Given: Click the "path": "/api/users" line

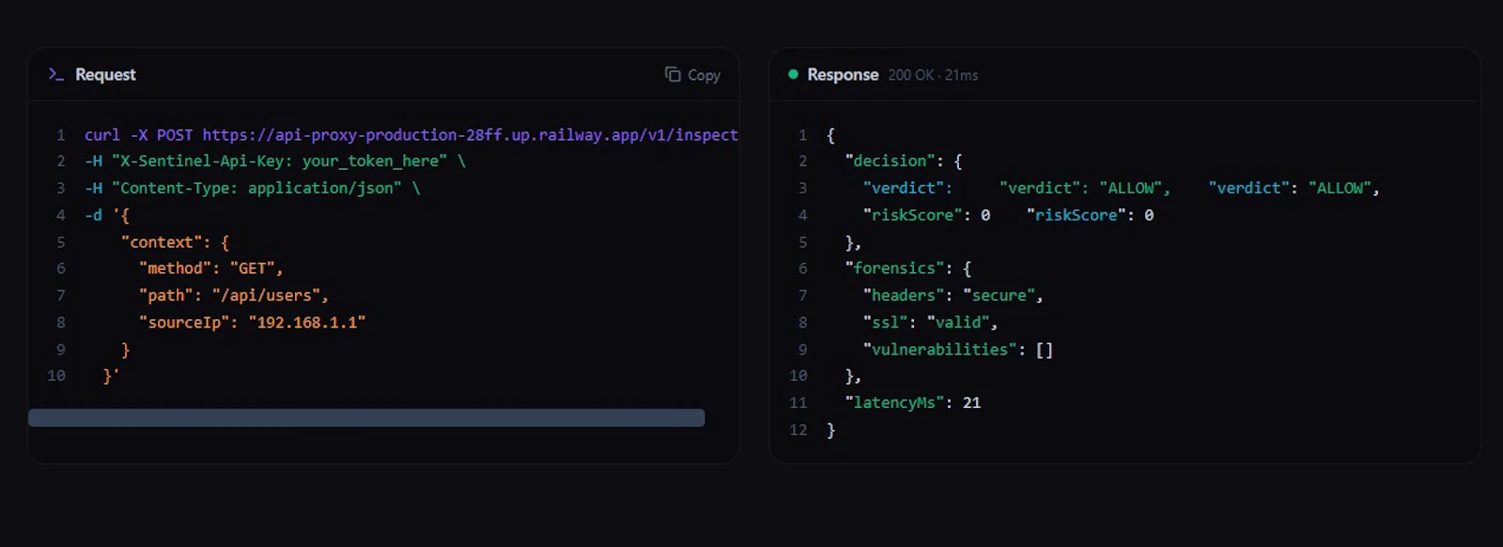Looking at the screenshot, I should click(x=234, y=296).
